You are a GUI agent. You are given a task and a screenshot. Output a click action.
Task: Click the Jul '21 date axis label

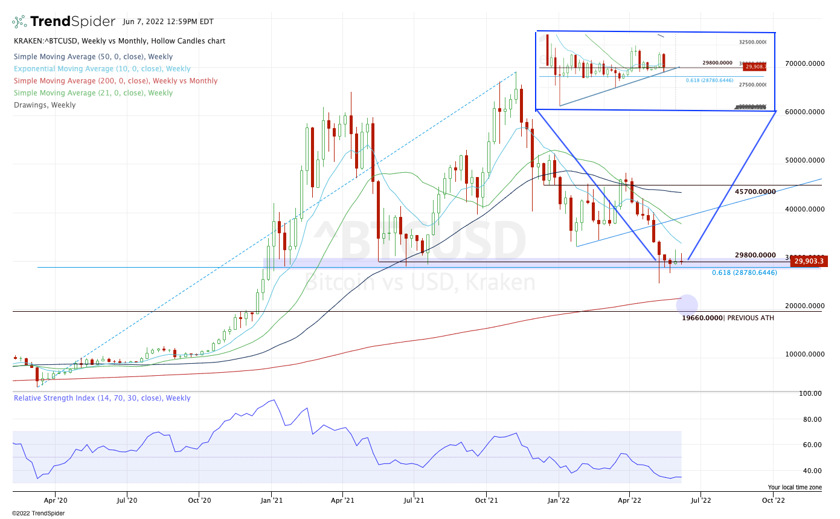click(414, 500)
